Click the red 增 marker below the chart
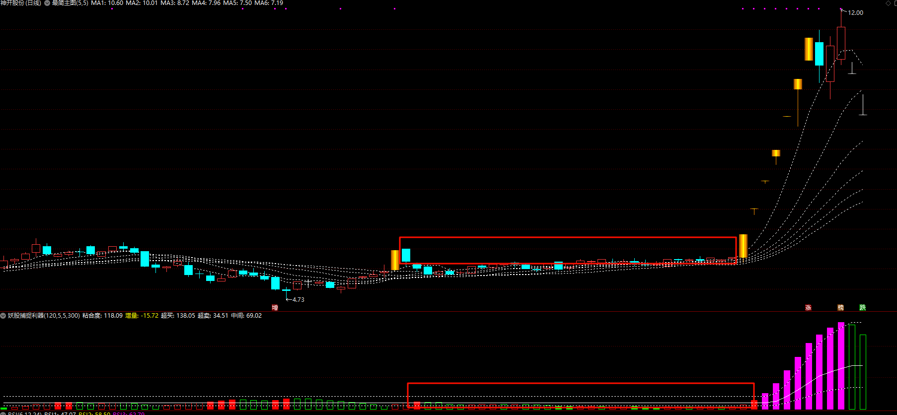The width and height of the screenshot is (897, 415). click(275, 308)
